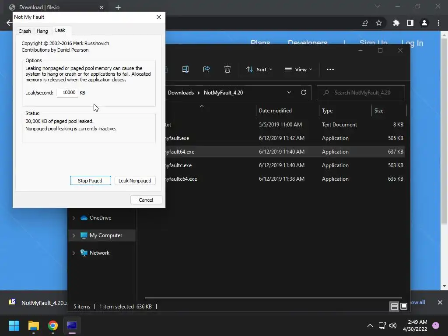
Task: Expand the My Computer tree node
Action: tap(73, 235)
